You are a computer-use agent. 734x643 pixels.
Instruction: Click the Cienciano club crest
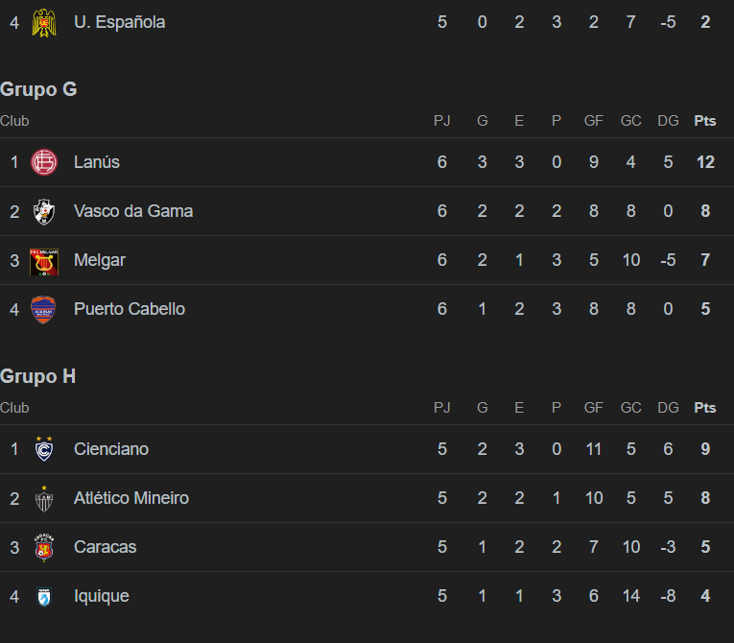(44, 448)
